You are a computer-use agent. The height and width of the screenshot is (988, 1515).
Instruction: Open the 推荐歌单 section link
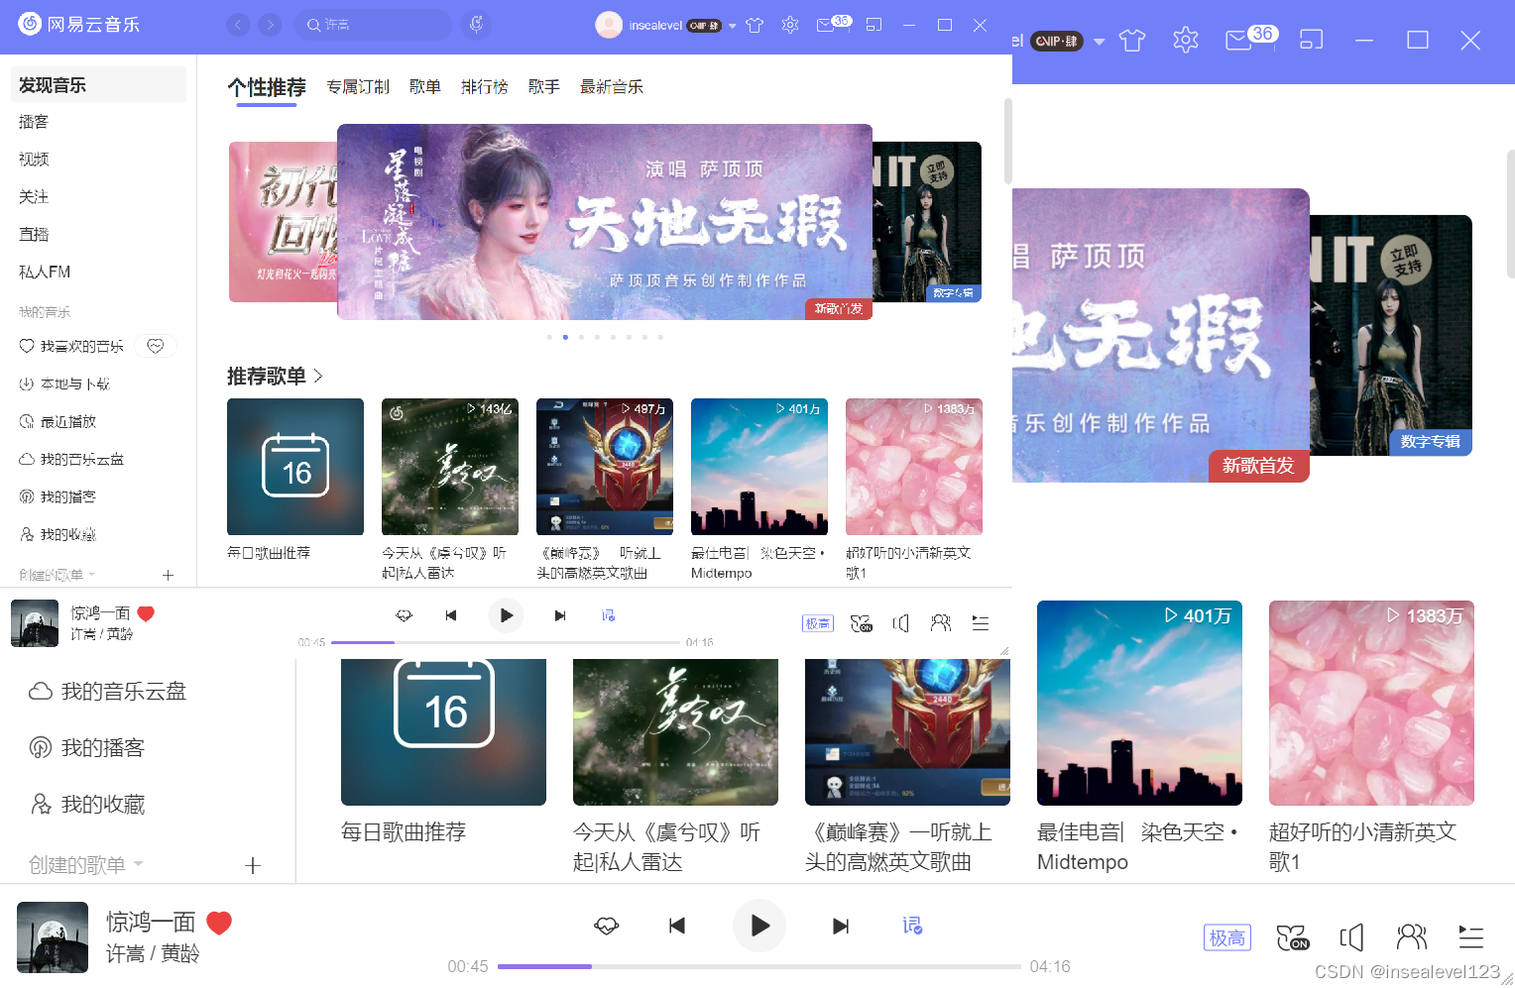tap(275, 376)
